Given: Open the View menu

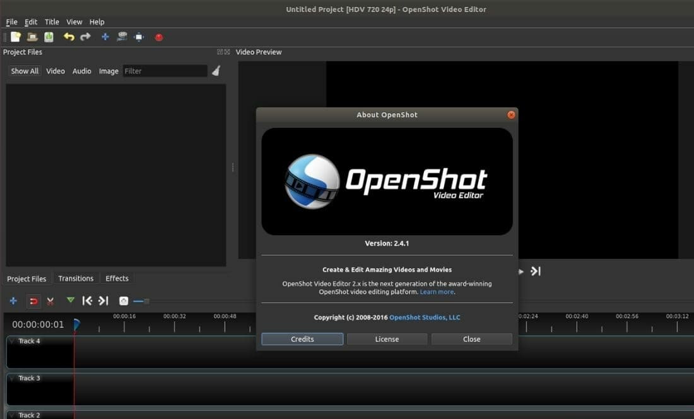Looking at the screenshot, I should click(74, 21).
